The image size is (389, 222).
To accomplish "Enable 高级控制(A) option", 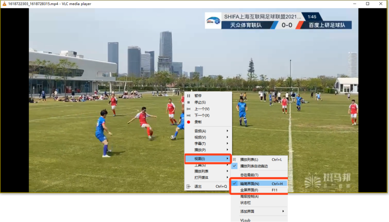I will coord(259,196).
